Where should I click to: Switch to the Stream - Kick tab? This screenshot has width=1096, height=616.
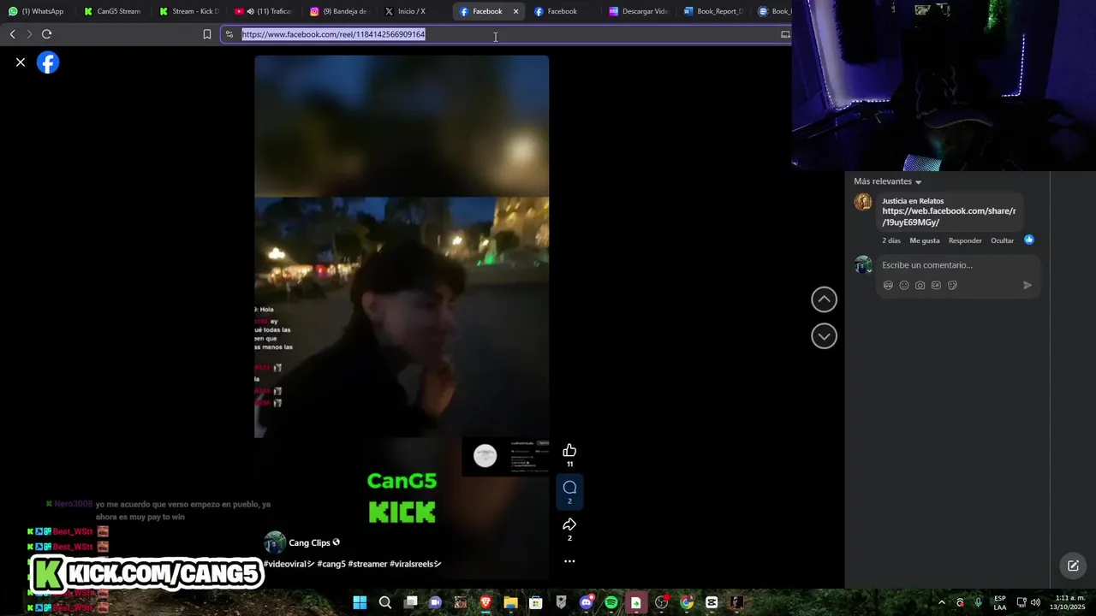189,11
